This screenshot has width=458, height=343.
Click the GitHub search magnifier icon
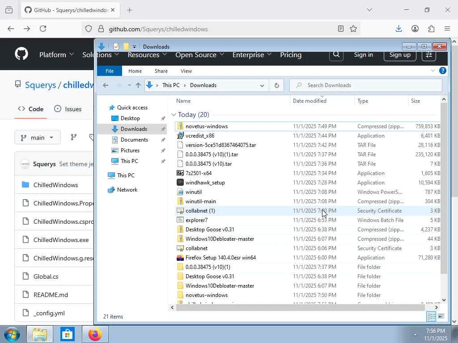click(336, 54)
